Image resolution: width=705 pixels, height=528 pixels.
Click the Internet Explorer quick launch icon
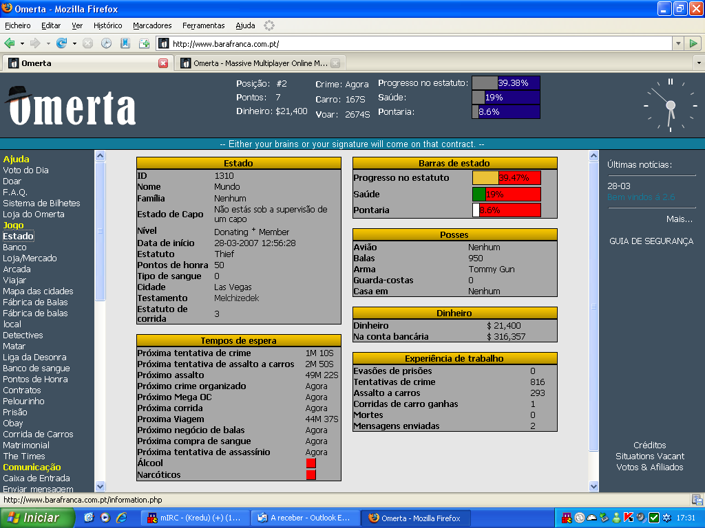121,518
